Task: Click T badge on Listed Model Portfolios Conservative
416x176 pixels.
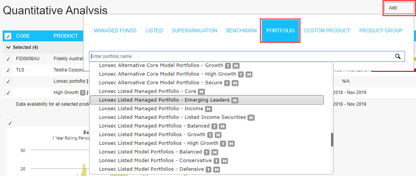Action: point(217,161)
